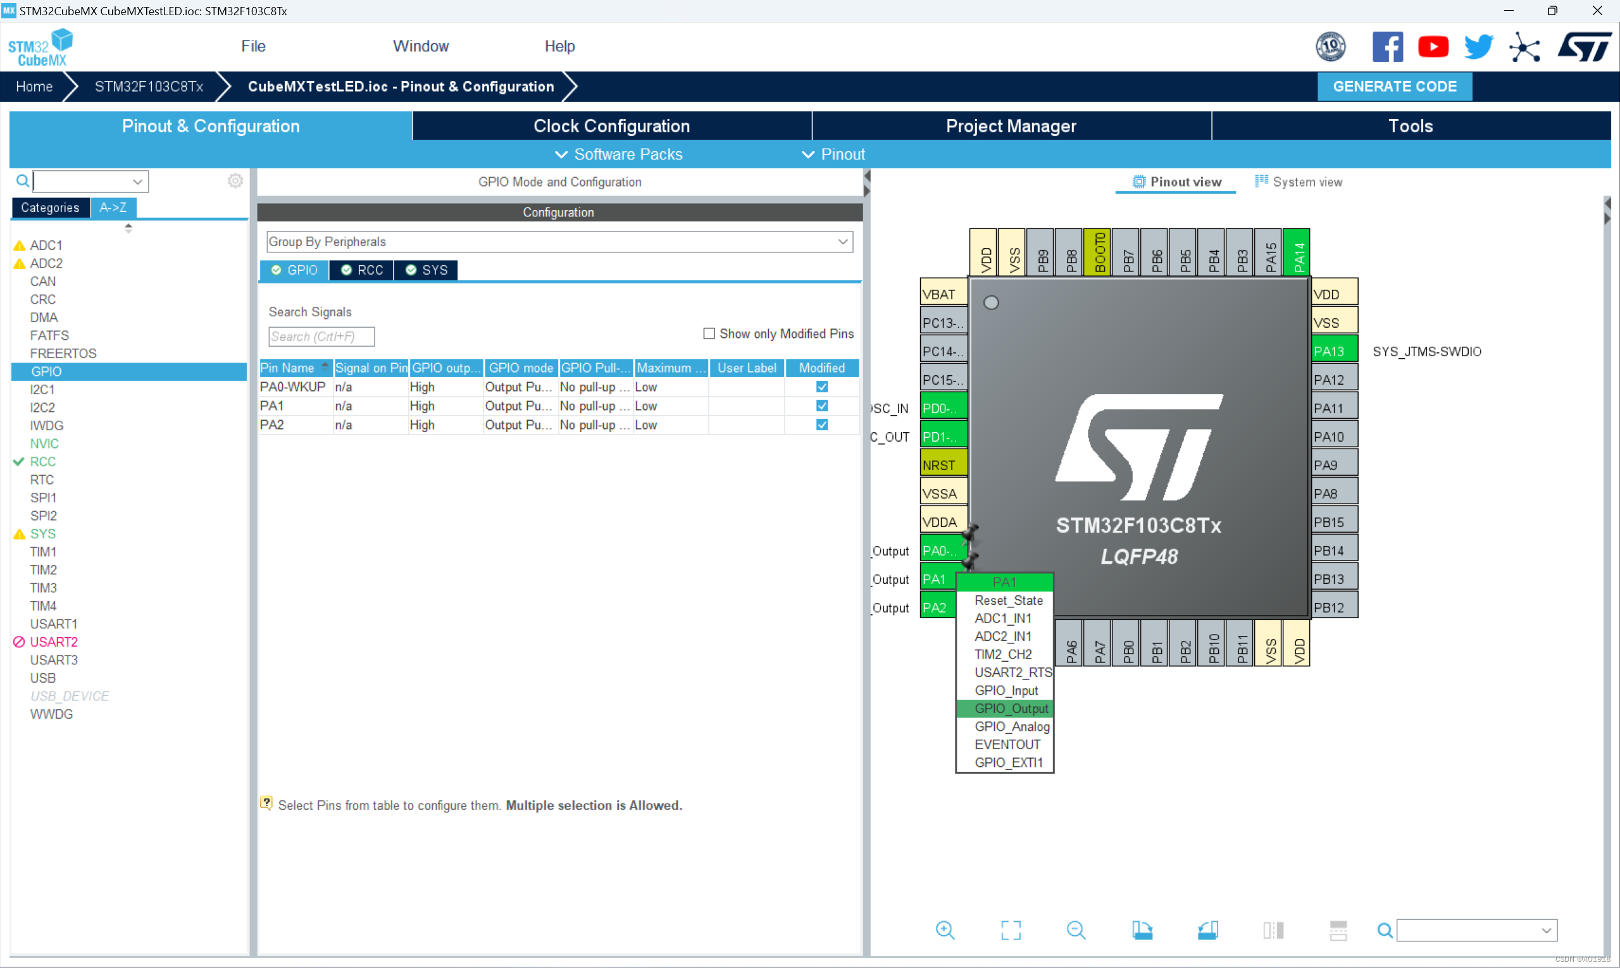Viewport: 1620px width, 968px height.
Task: Switch to the Clock Configuration tab
Action: pos(611,125)
